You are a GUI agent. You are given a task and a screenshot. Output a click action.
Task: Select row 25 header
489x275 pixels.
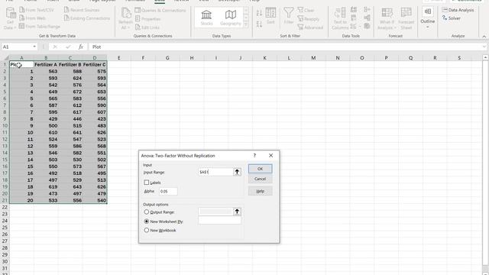pyautogui.click(x=5, y=228)
